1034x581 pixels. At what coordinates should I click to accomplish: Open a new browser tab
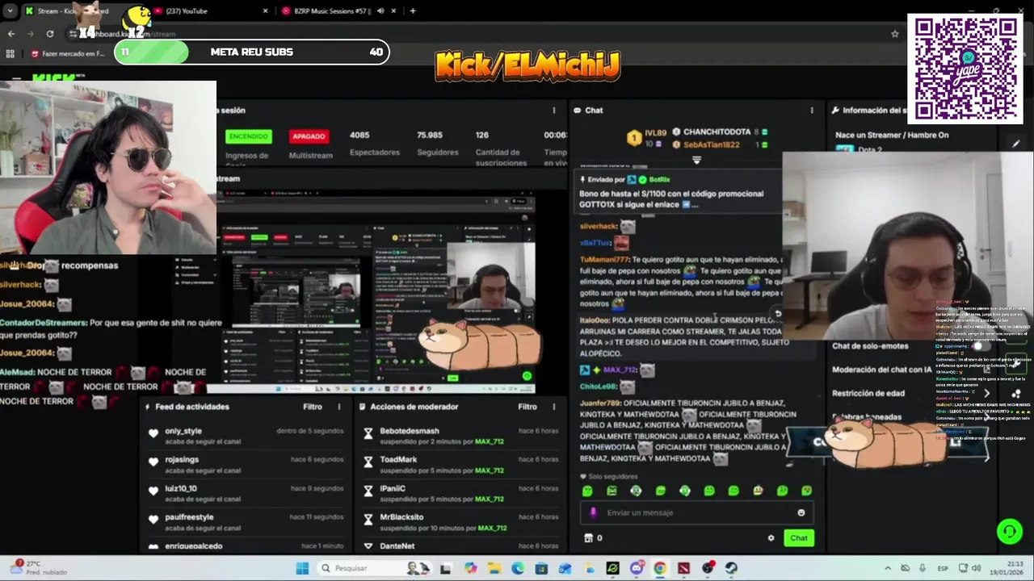click(x=413, y=11)
